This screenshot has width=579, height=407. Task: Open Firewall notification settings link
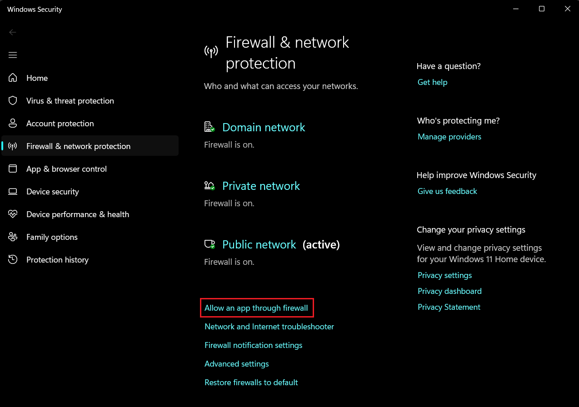[x=253, y=345]
